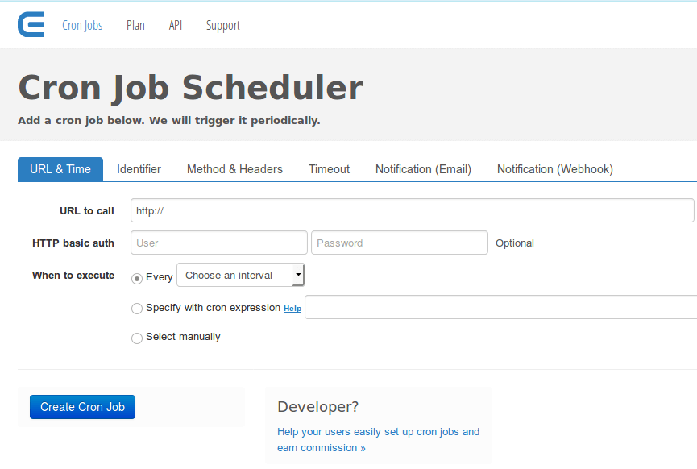
Task: Click the site logo icon
Action: click(31, 25)
